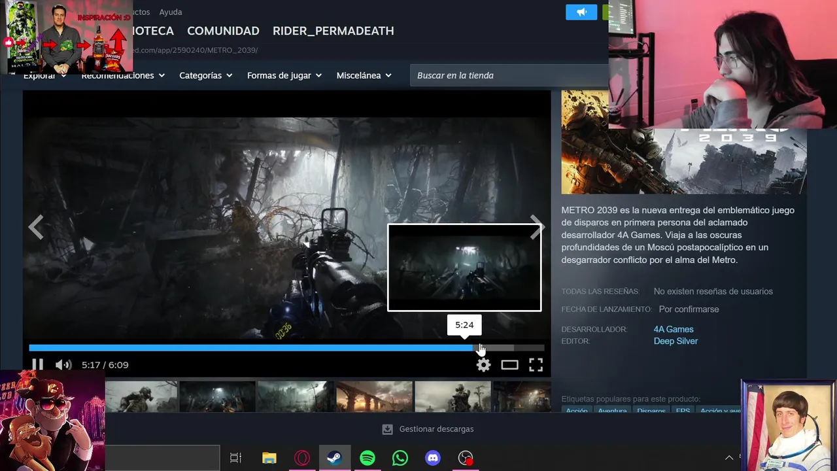Open the Deep Silver publisher link
Image resolution: width=837 pixels, height=471 pixels.
point(675,341)
